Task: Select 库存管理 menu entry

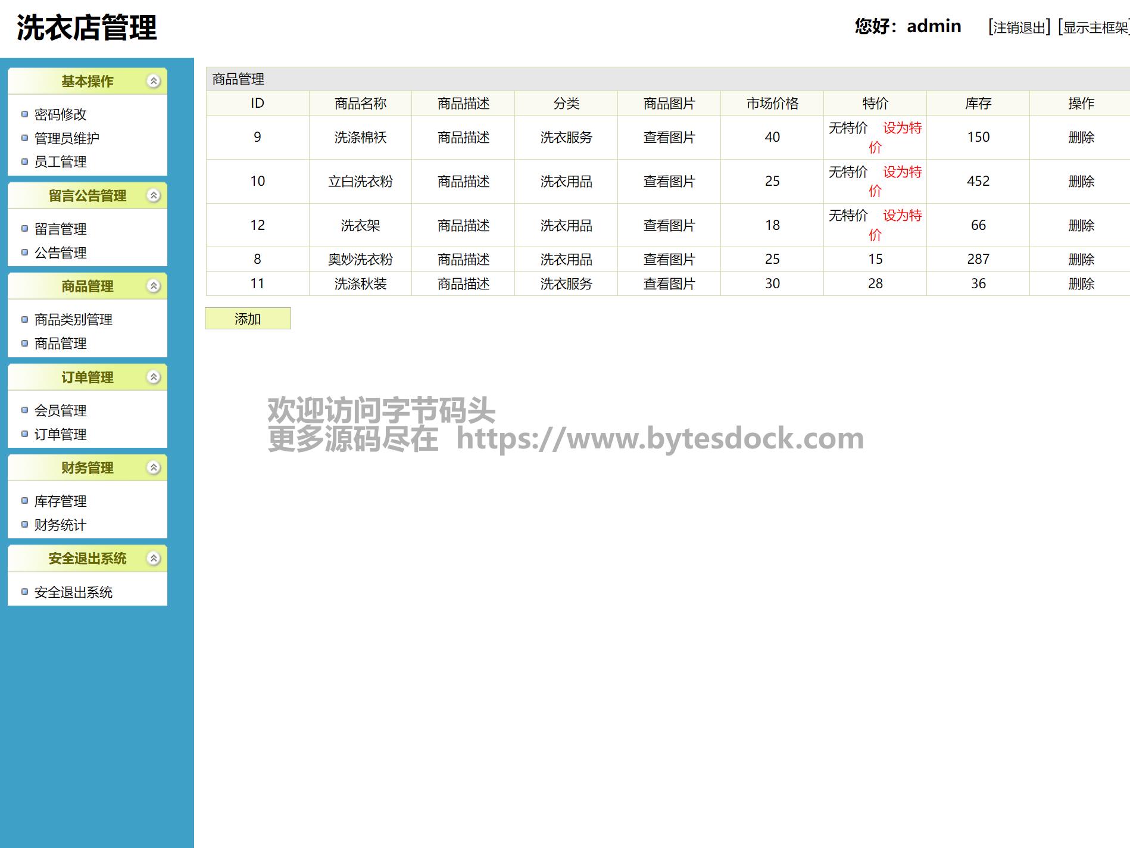Action: [60, 501]
